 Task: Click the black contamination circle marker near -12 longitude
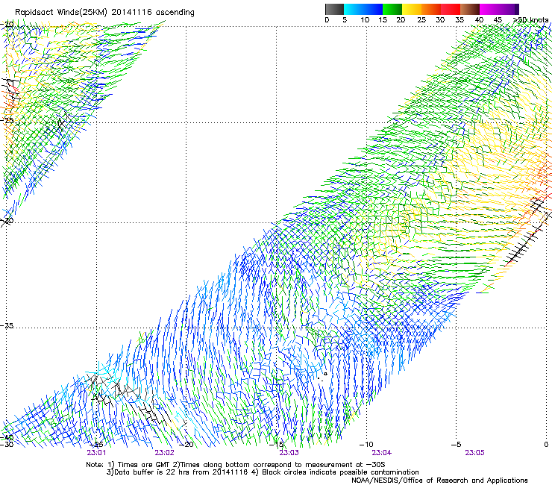pyautogui.click(x=325, y=374)
